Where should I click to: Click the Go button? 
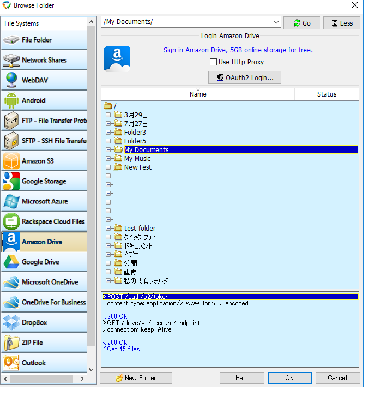pyautogui.click(x=302, y=23)
